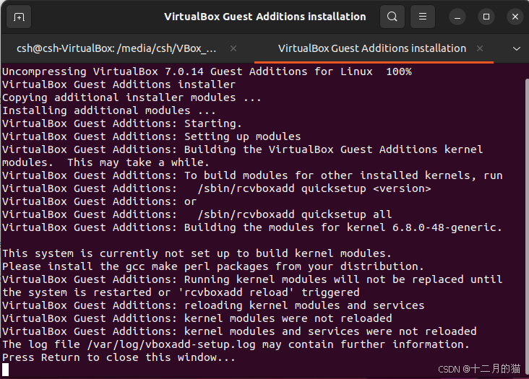Click text '/sbin/rcvboxadd quicksetup <version>'

(x=314, y=188)
